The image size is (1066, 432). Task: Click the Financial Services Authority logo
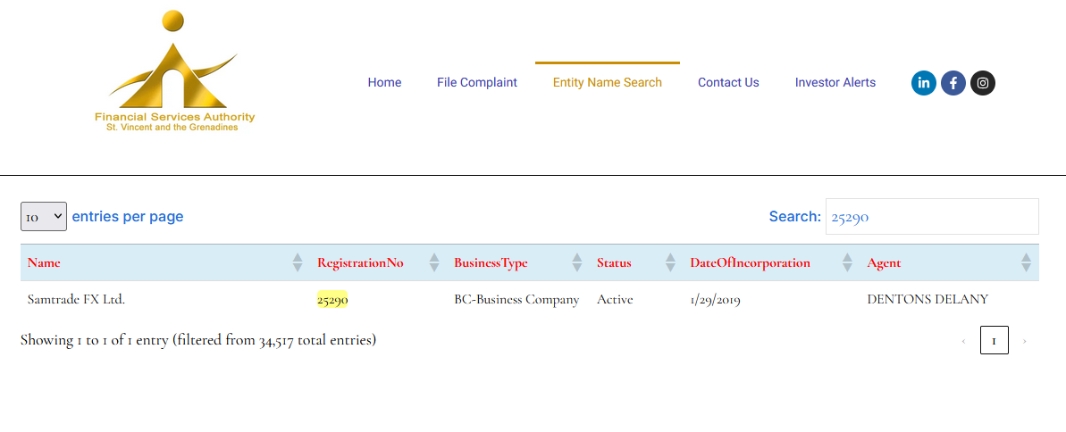click(x=174, y=72)
